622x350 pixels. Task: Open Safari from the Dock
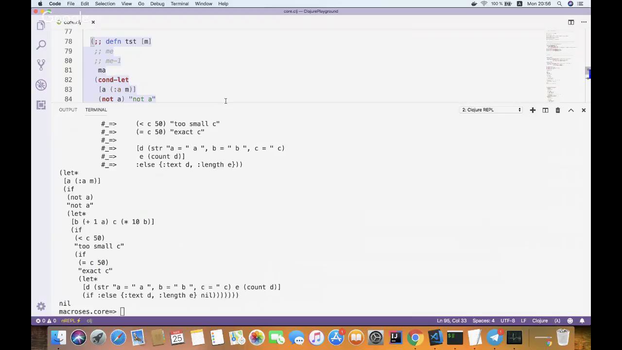pos(118,337)
